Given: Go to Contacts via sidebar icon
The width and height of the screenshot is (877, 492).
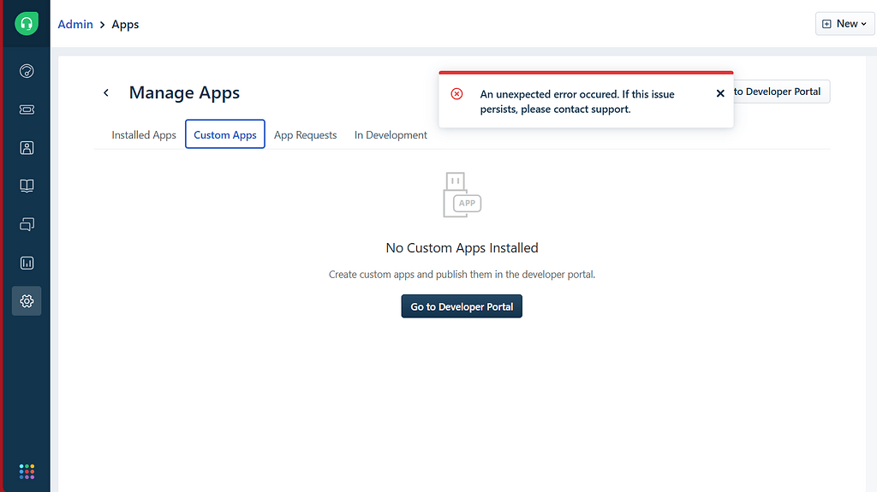Looking at the screenshot, I should 27,148.
